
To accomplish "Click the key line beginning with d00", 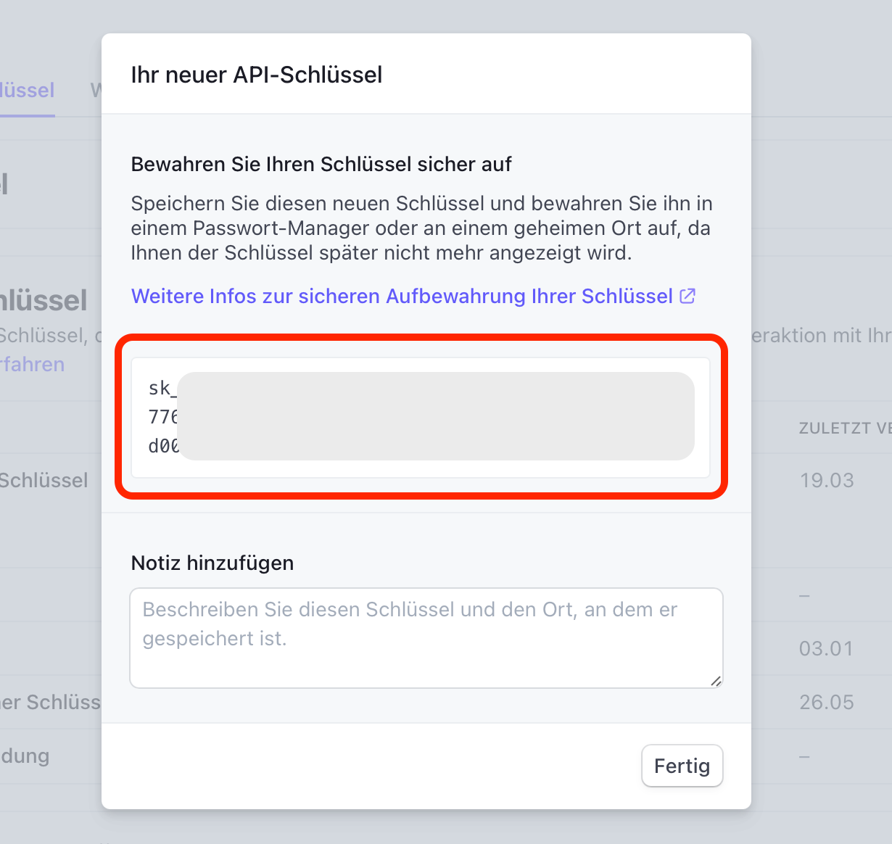I will [163, 446].
